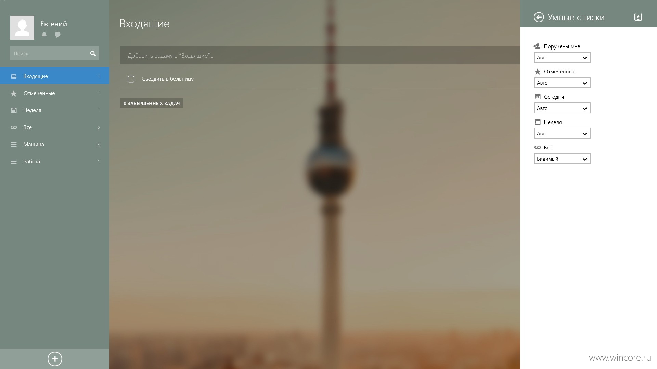Click the Поручены мне person icon

[x=537, y=46]
